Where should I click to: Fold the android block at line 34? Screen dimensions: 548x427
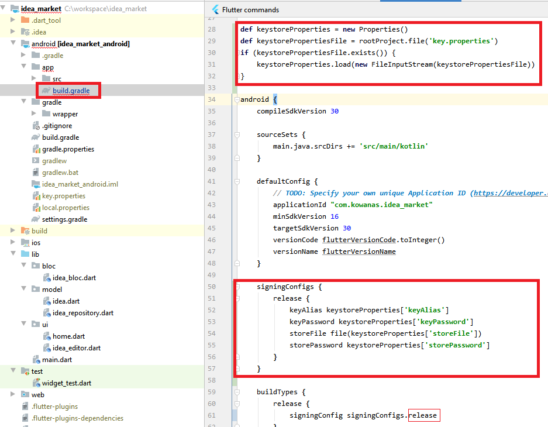coord(237,99)
